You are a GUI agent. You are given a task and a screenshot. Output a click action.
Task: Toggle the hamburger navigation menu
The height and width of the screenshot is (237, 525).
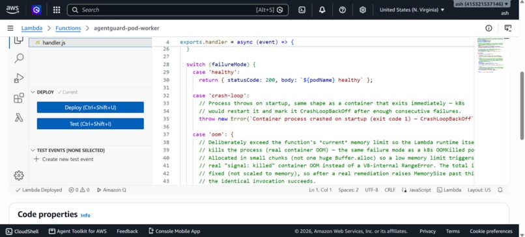point(10,29)
